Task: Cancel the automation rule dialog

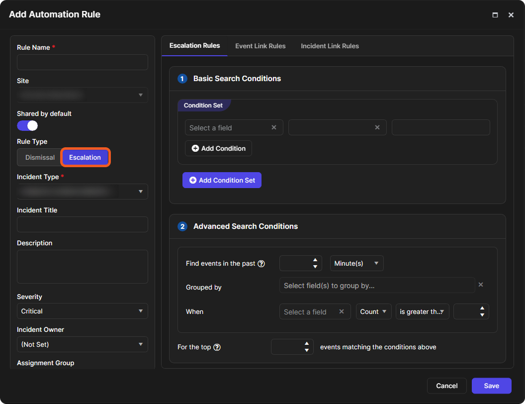Action: pyautogui.click(x=446, y=386)
